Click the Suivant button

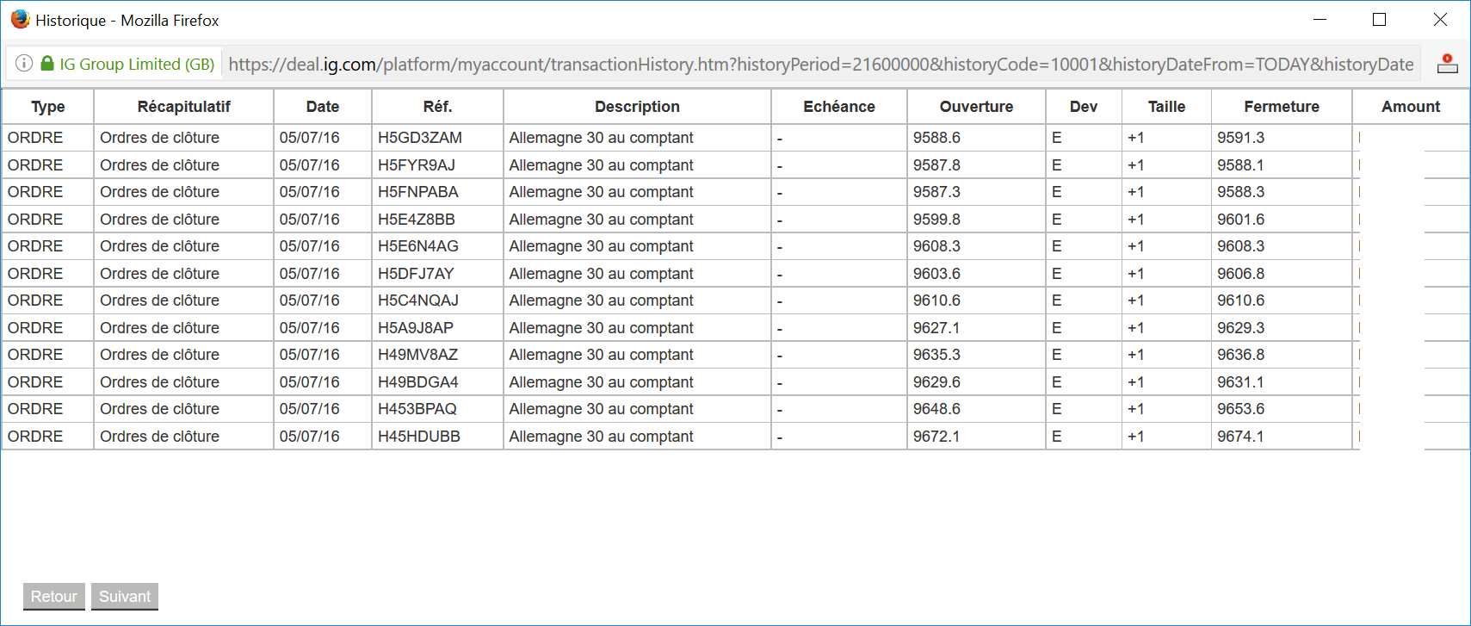coord(125,597)
